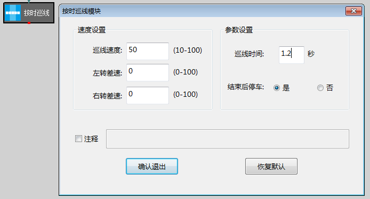Select 是 for 结束后停车

pyautogui.click(x=277, y=88)
